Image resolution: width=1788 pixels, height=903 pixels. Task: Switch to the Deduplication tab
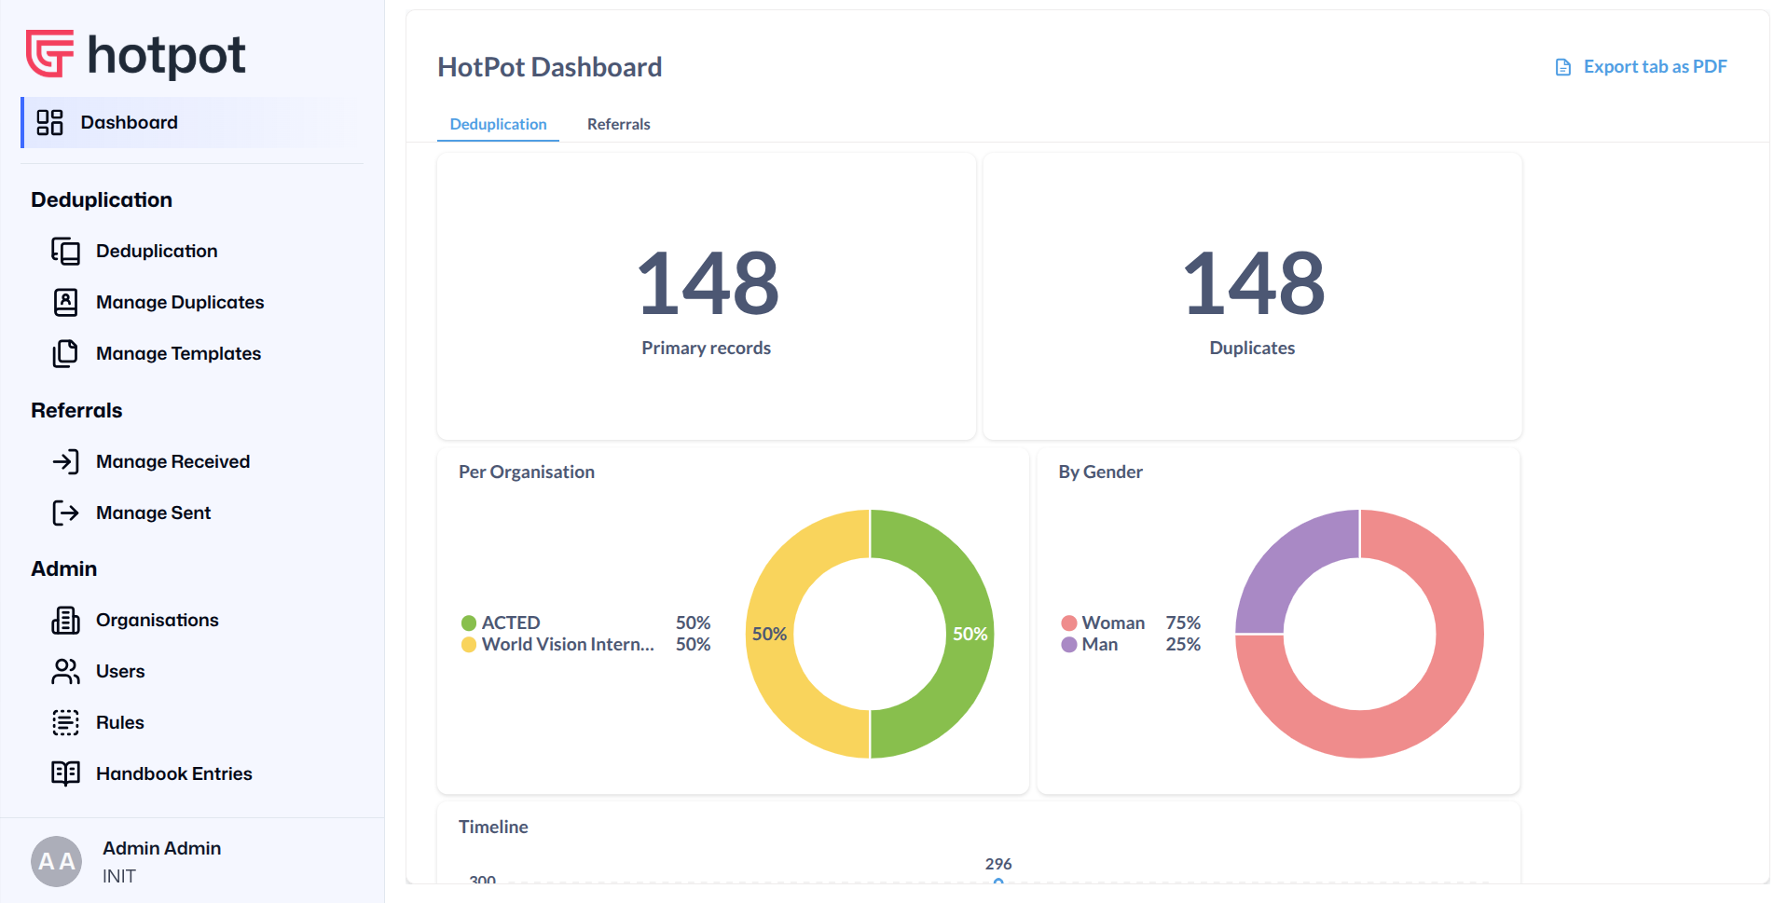[x=498, y=124]
